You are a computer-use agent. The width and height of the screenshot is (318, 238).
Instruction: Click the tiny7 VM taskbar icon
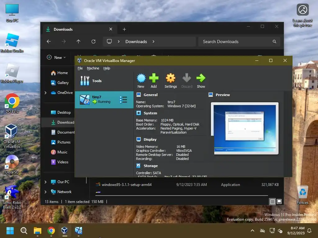click(x=79, y=231)
